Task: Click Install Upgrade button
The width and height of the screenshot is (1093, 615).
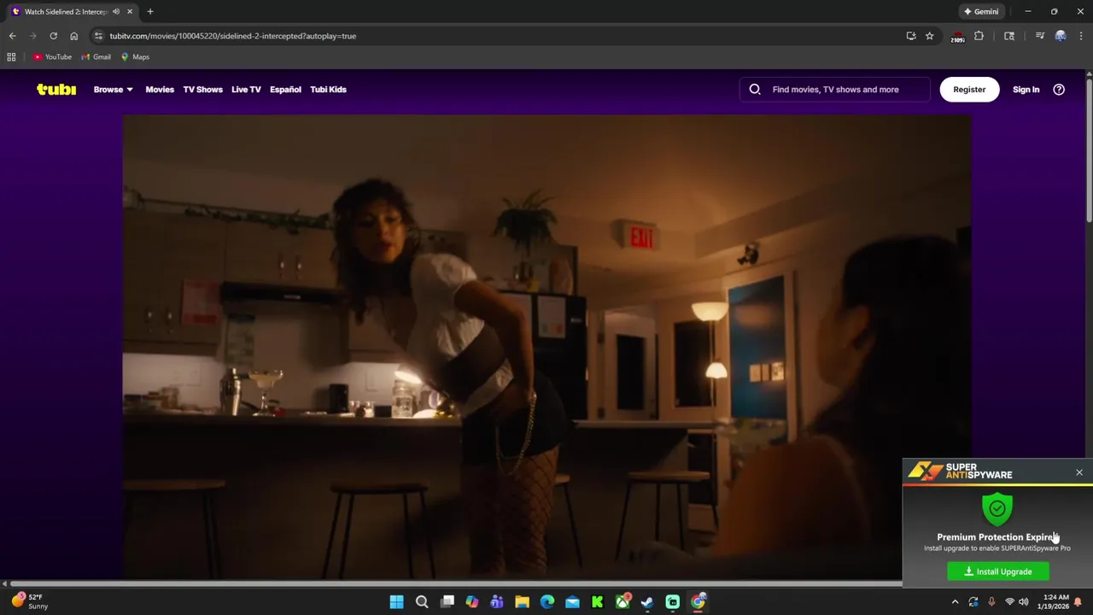Action: 998,571
